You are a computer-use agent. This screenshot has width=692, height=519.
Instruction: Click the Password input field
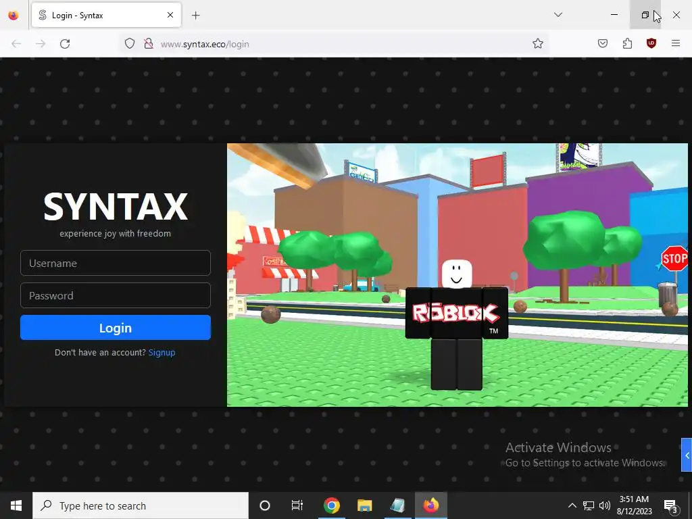tap(115, 295)
